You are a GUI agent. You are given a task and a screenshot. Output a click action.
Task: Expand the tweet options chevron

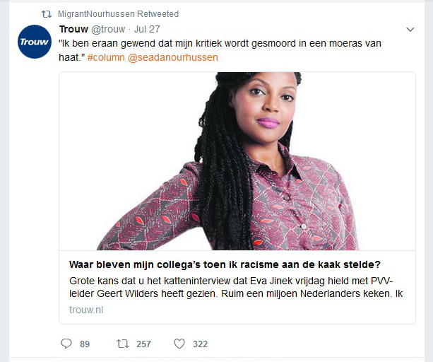point(410,29)
